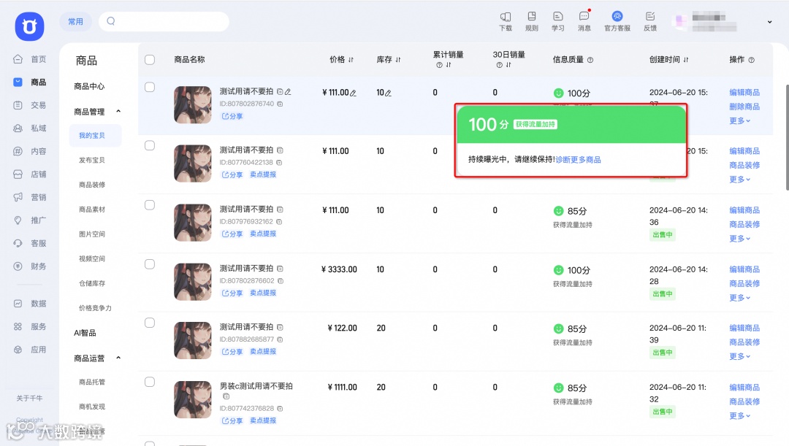
Task: Click the 常用 button
Action: pyautogui.click(x=75, y=22)
